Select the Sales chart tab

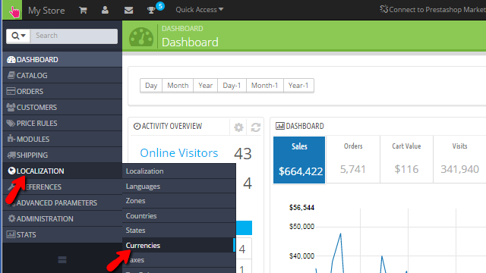coord(299,160)
